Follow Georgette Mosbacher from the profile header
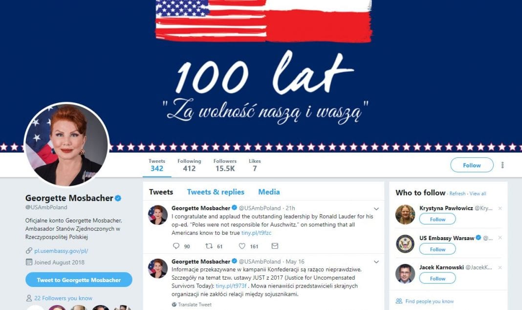522x310 pixels. (x=472, y=165)
